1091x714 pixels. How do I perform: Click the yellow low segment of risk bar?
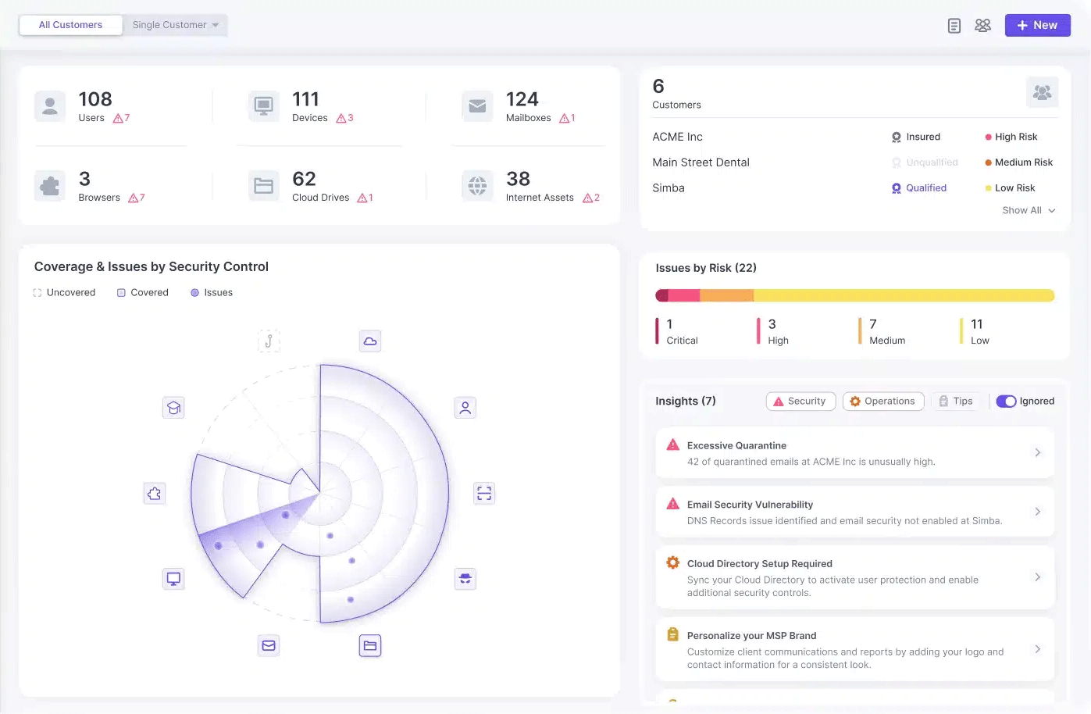pyautogui.click(x=904, y=296)
